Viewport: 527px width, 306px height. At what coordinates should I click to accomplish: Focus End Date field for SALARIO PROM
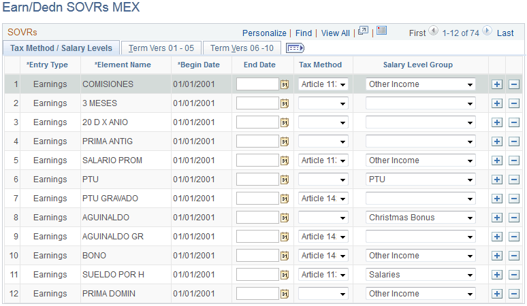point(257,160)
